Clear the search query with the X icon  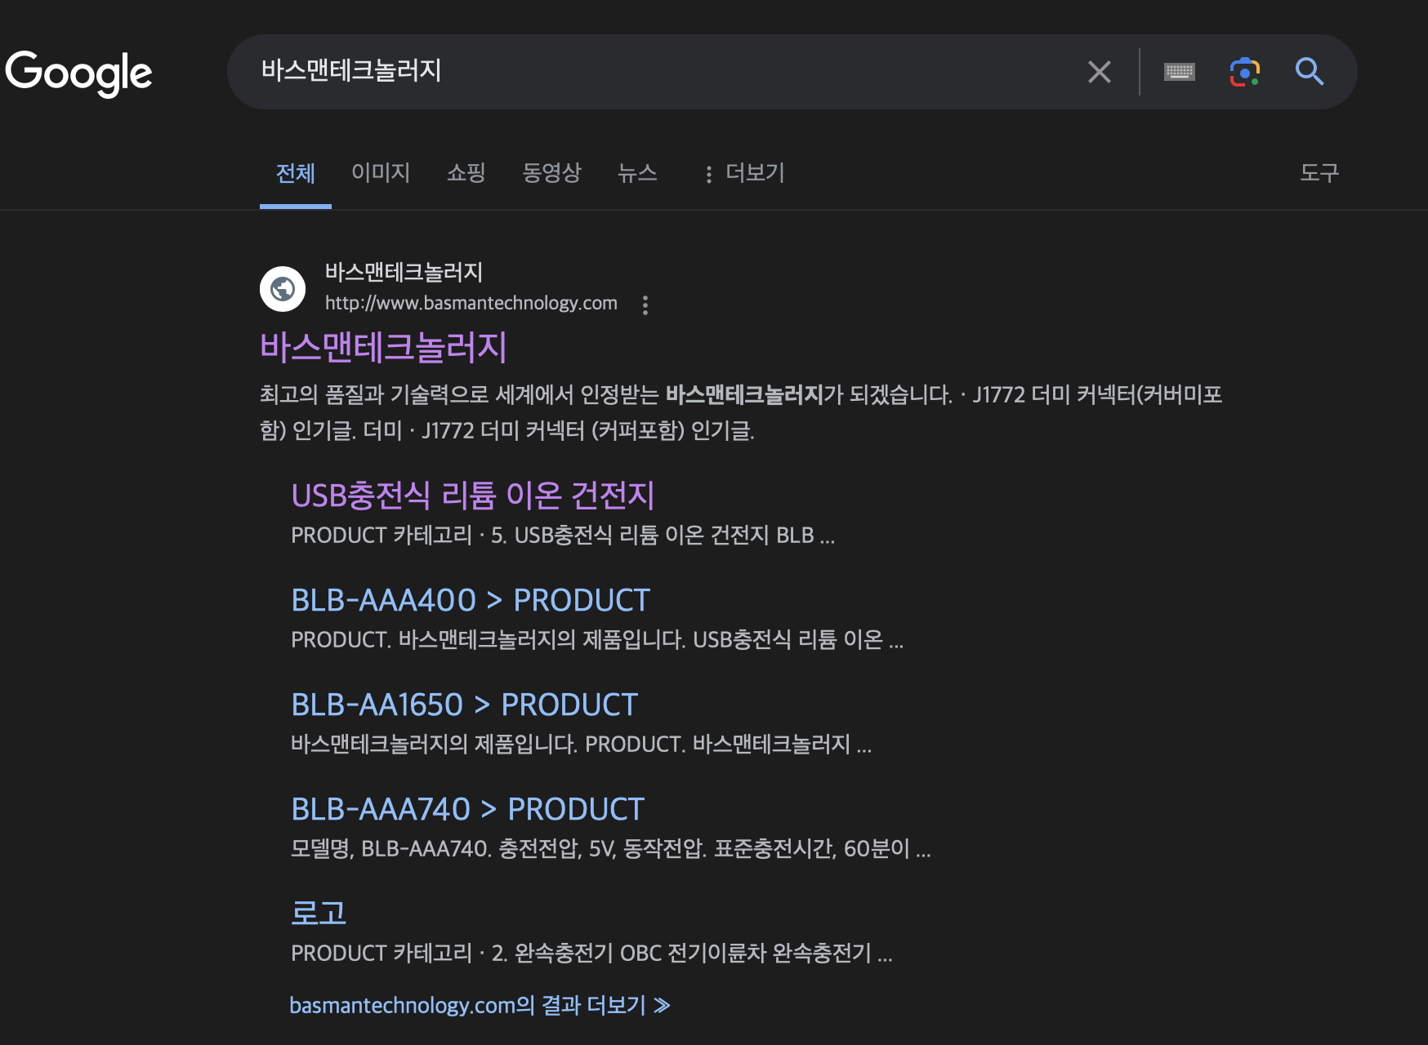pos(1100,72)
